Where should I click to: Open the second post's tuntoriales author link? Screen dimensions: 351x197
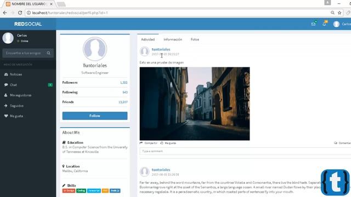point(161,170)
